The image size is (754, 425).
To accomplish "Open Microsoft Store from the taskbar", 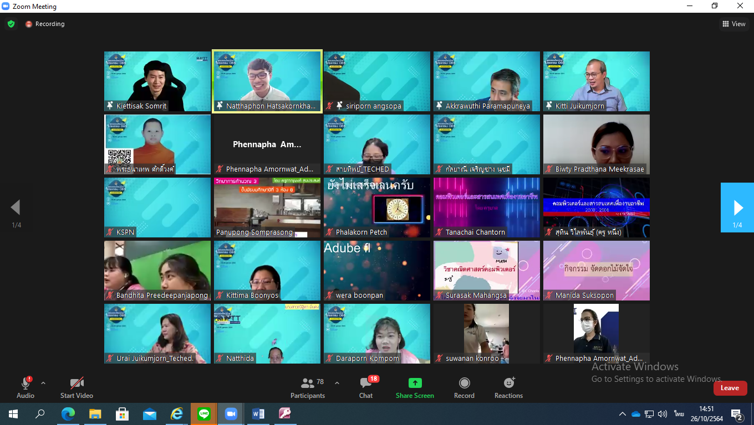I will (x=122, y=414).
